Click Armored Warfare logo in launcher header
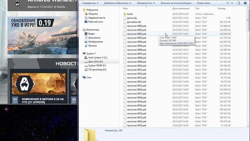Image resolution: width=250 pixels, height=141 pixels. (x=17, y=3)
